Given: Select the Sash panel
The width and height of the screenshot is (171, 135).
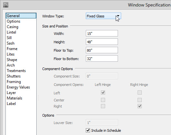Looking at the screenshot, I should pyautogui.click(x=11, y=43).
